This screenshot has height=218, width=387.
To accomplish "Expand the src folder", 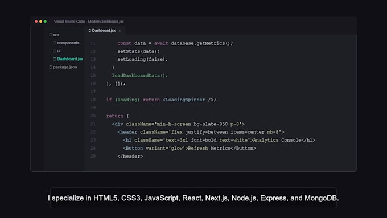I will click(56, 35).
